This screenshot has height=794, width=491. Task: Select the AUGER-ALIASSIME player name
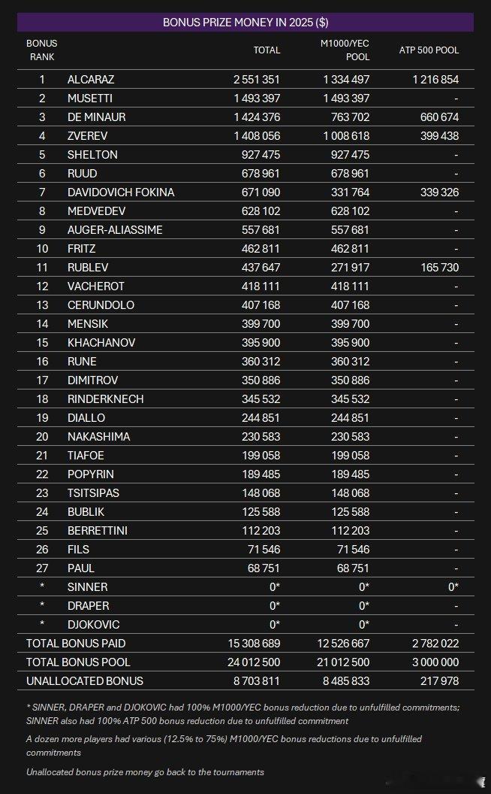click(114, 229)
